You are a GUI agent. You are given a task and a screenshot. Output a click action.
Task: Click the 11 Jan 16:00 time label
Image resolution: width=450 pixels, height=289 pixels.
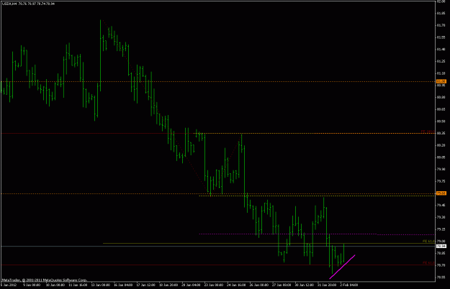tap(78, 285)
